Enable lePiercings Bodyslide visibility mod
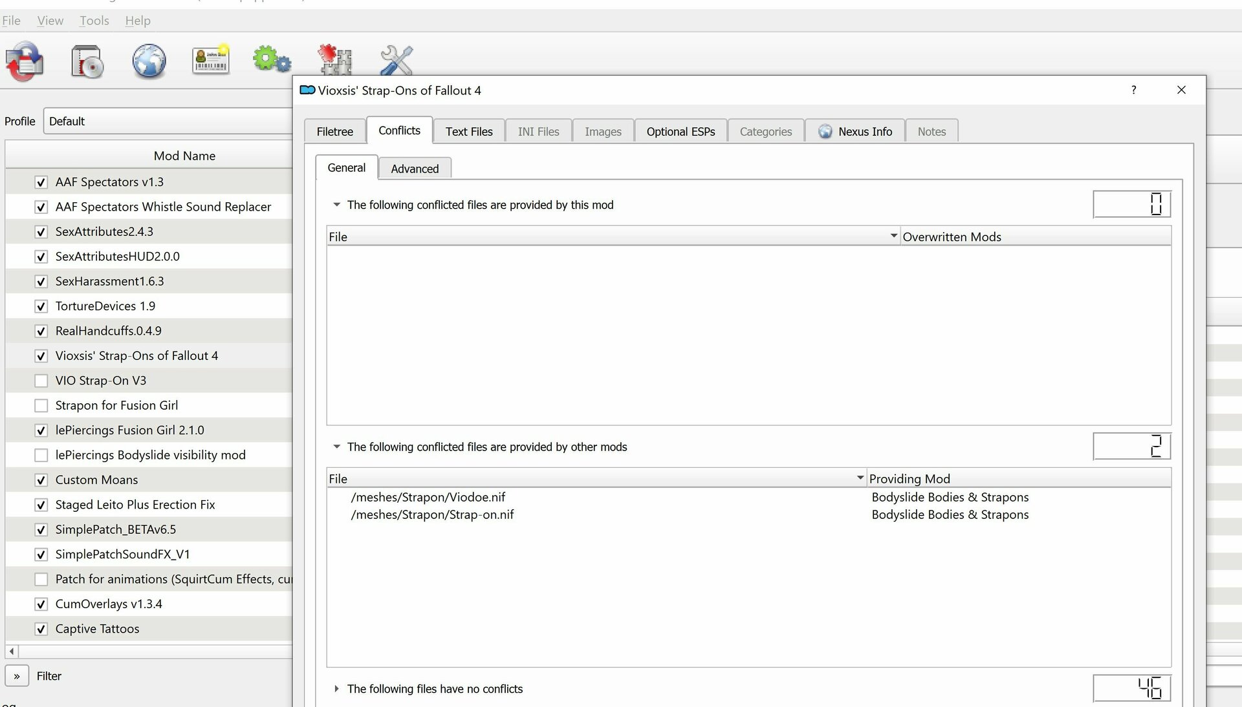This screenshot has width=1242, height=707. tap(41, 455)
